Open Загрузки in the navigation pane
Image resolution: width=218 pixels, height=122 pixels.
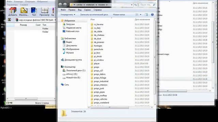71,24
